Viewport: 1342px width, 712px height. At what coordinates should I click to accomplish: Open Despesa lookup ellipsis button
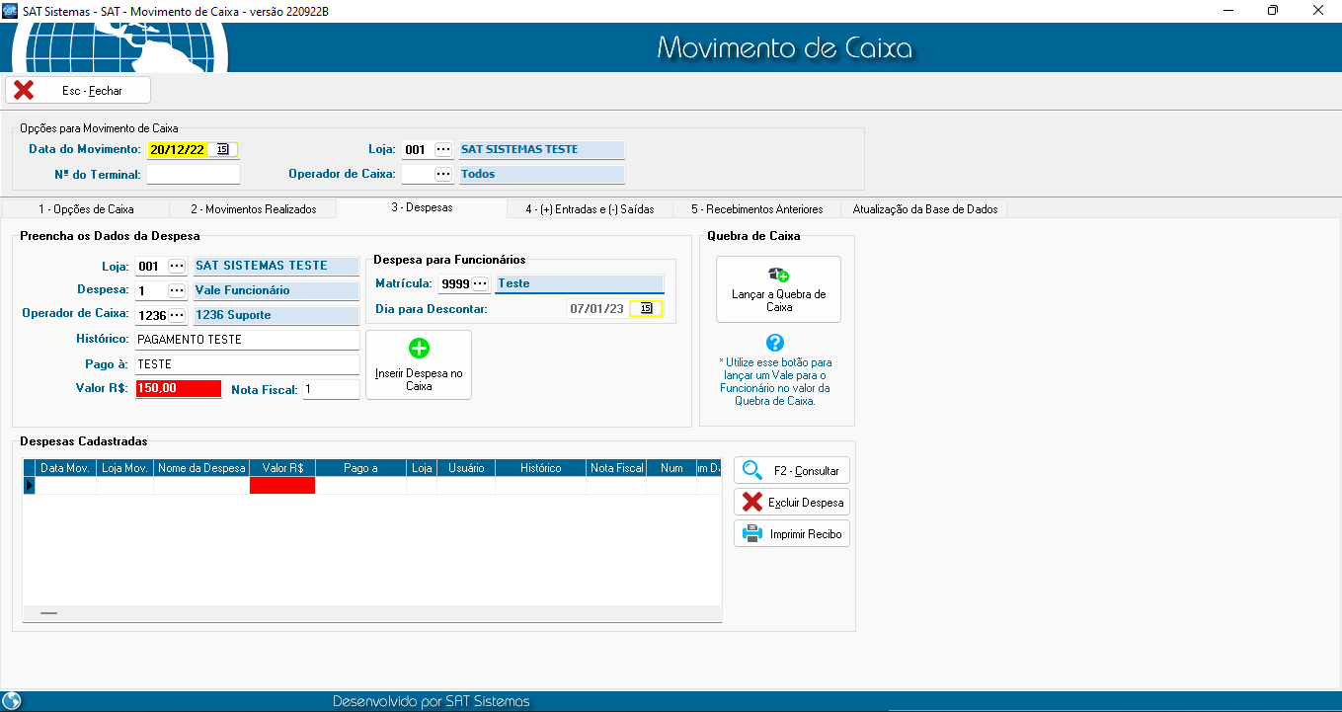coord(177,290)
